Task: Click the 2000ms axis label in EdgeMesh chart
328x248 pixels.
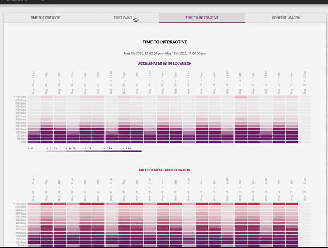Action: click(x=21, y=129)
